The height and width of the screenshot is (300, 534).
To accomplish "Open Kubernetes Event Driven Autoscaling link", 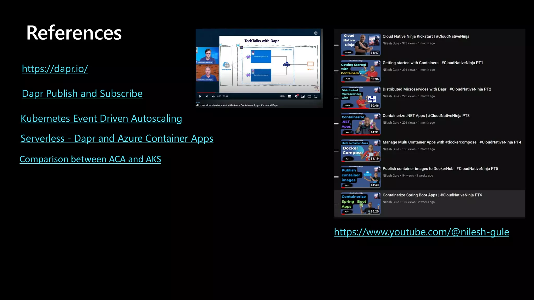I will coord(101,119).
